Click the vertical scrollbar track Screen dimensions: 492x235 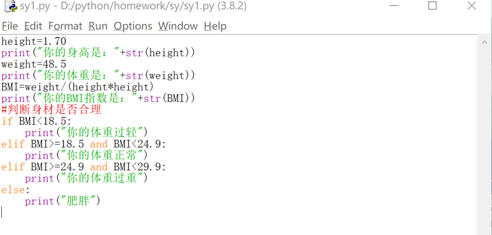coord(485,142)
